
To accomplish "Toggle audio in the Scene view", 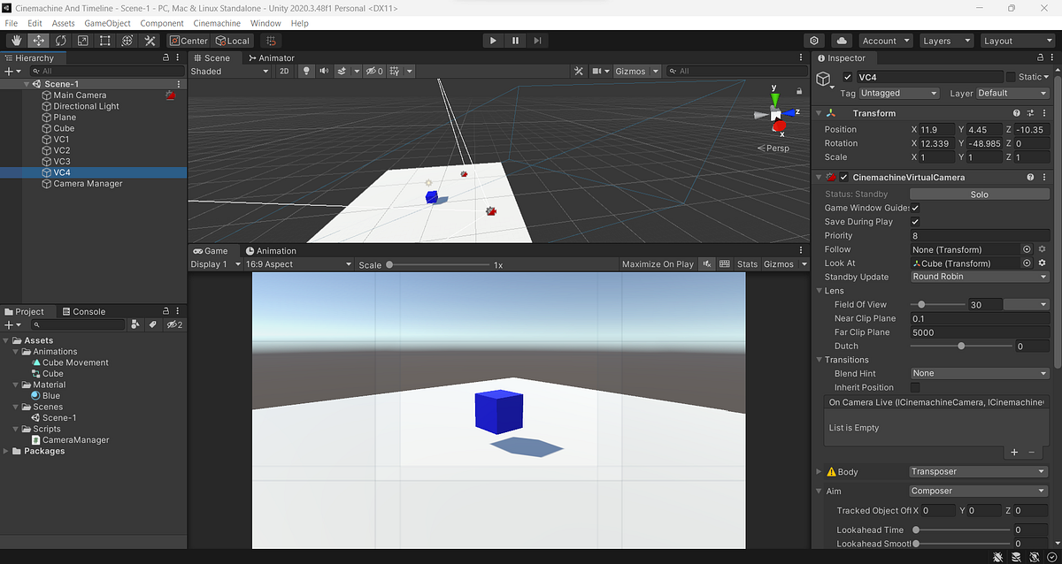I will click(x=323, y=71).
